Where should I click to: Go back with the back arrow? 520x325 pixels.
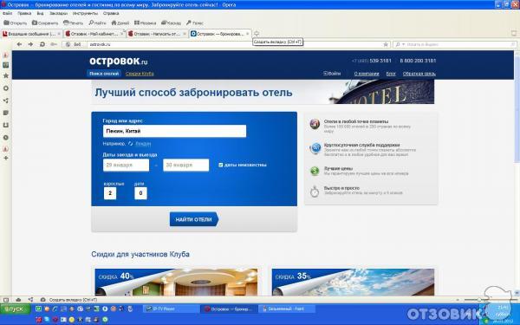point(19,44)
